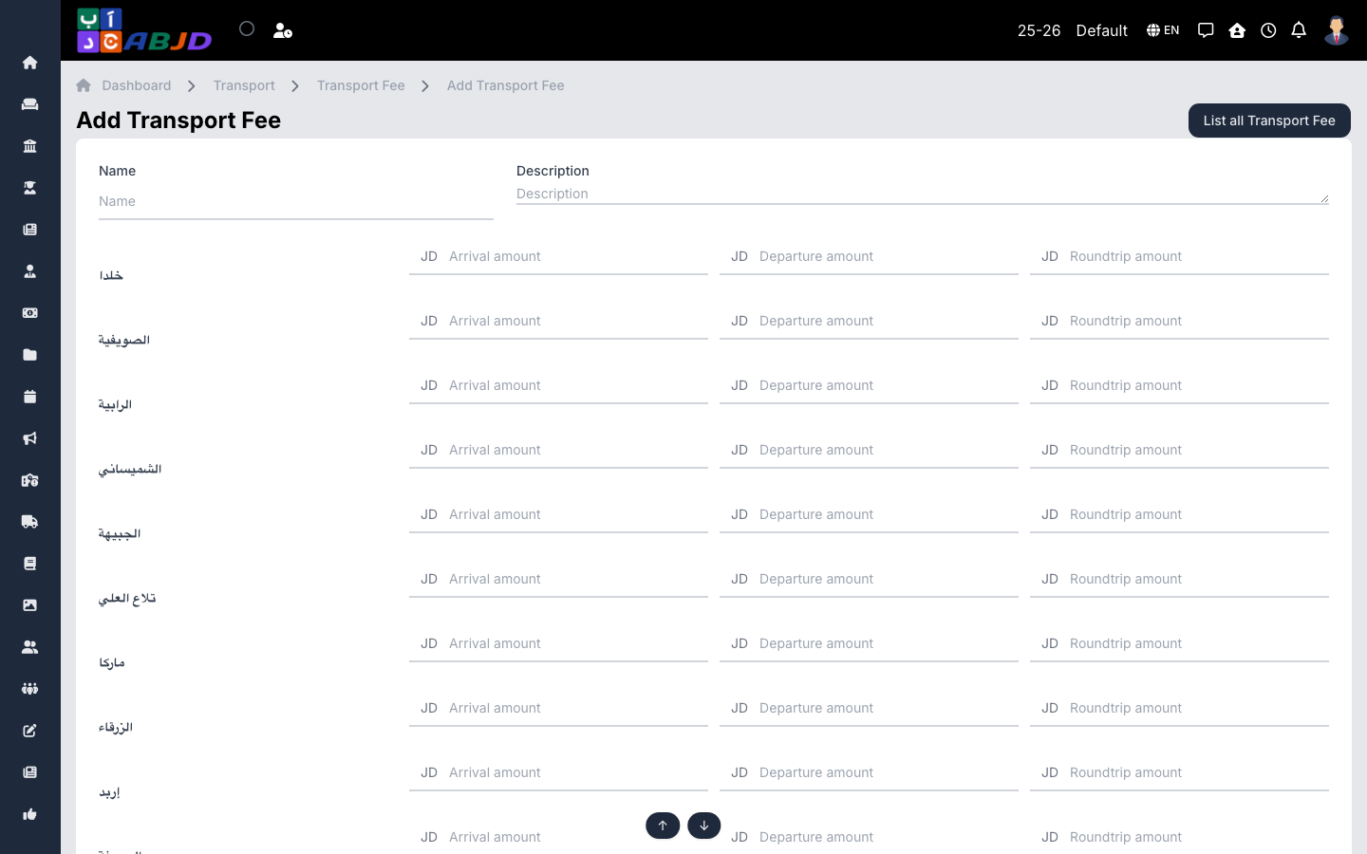
Task: Open the icon between megaphone and truck
Action: pos(30,480)
